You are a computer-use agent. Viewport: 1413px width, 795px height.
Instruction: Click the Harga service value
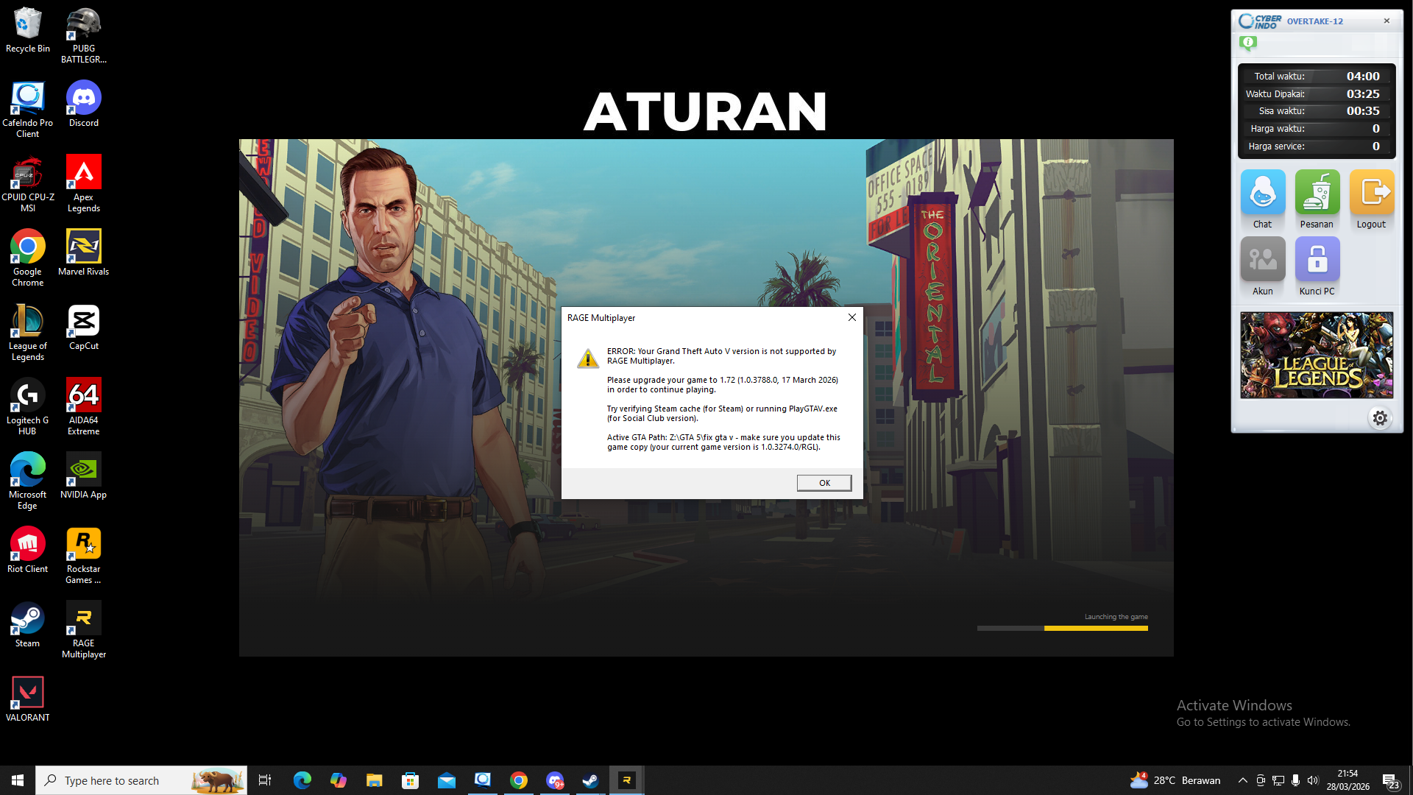(x=1375, y=146)
